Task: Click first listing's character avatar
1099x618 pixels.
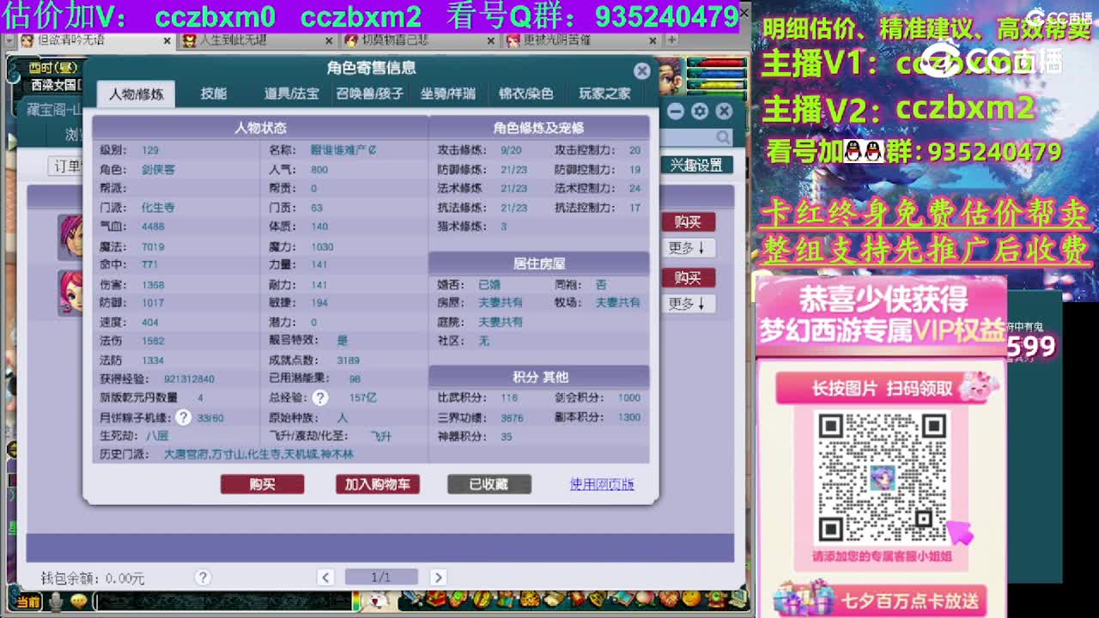Action: pyautogui.click(x=70, y=236)
